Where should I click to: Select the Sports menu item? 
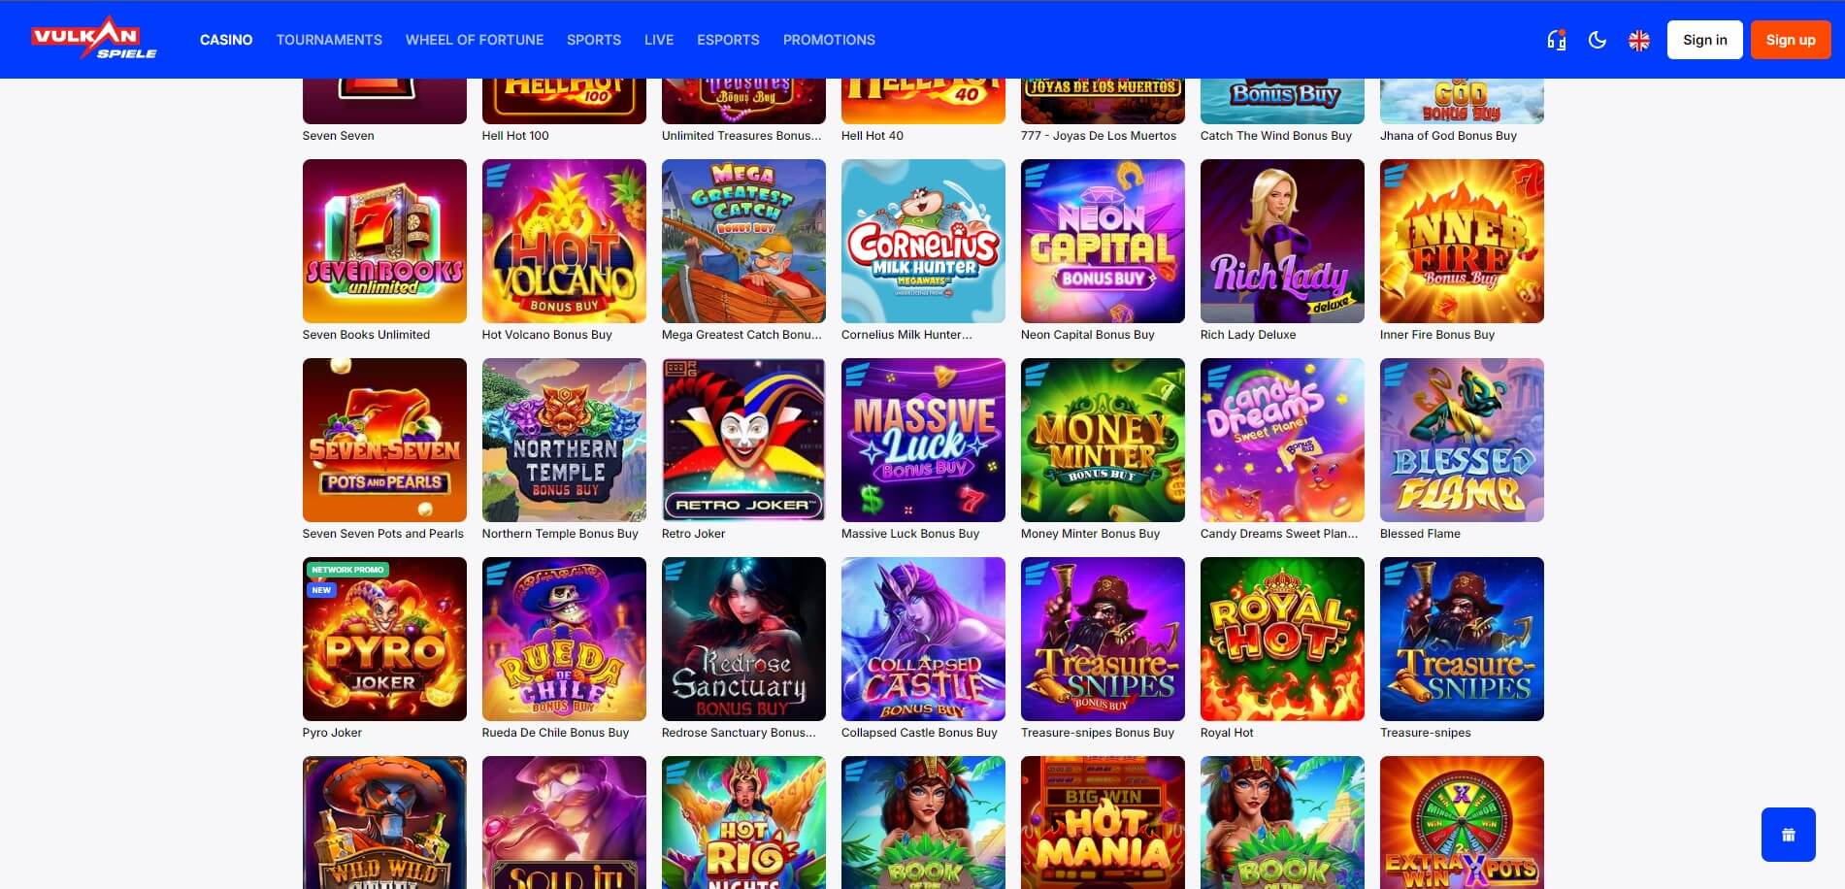click(594, 40)
